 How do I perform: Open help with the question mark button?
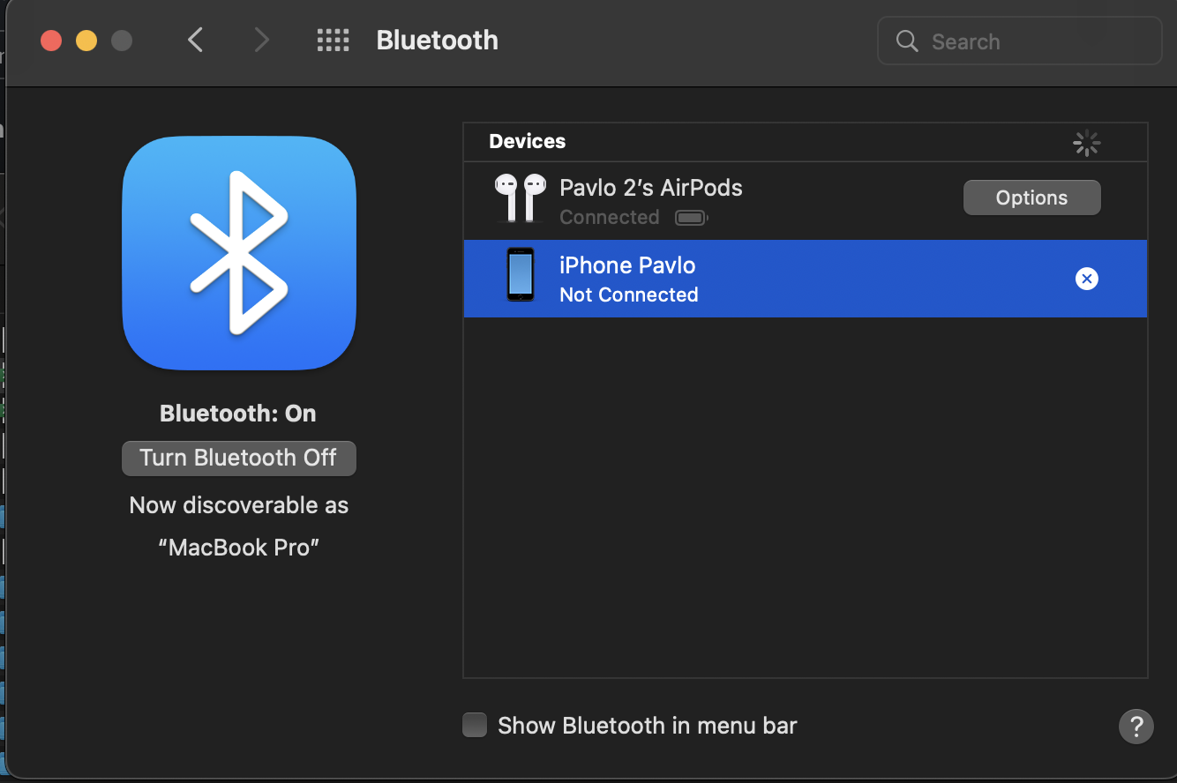click(x=1136, y=727)
